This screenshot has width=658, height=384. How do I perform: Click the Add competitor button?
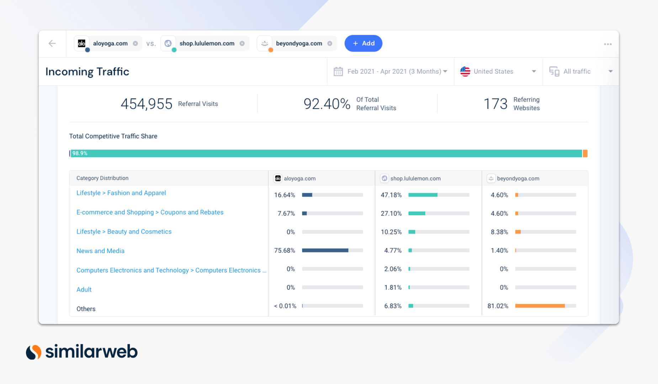pos(363,43)
